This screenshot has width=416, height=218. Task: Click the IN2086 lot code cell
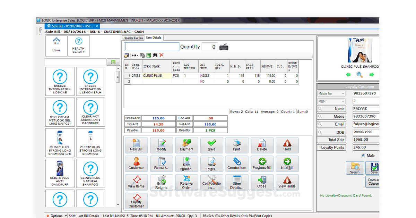pyautogui.click(x=206, y=76)
